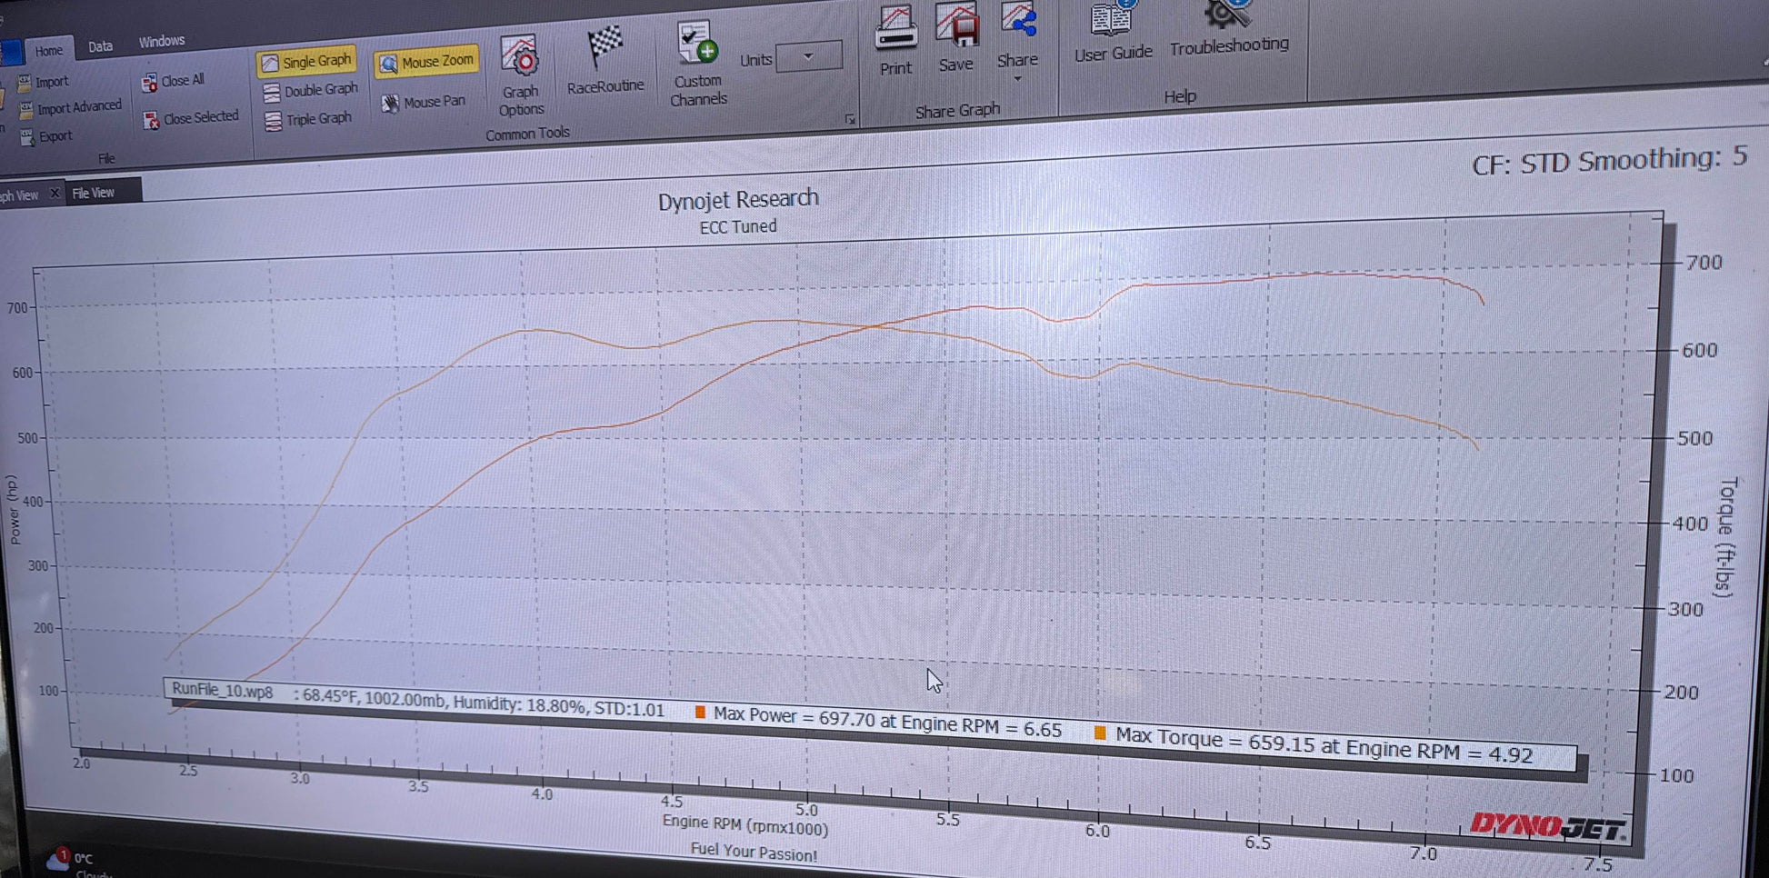
Task: Open the Home ribbon tab
Action: [48, 51]
